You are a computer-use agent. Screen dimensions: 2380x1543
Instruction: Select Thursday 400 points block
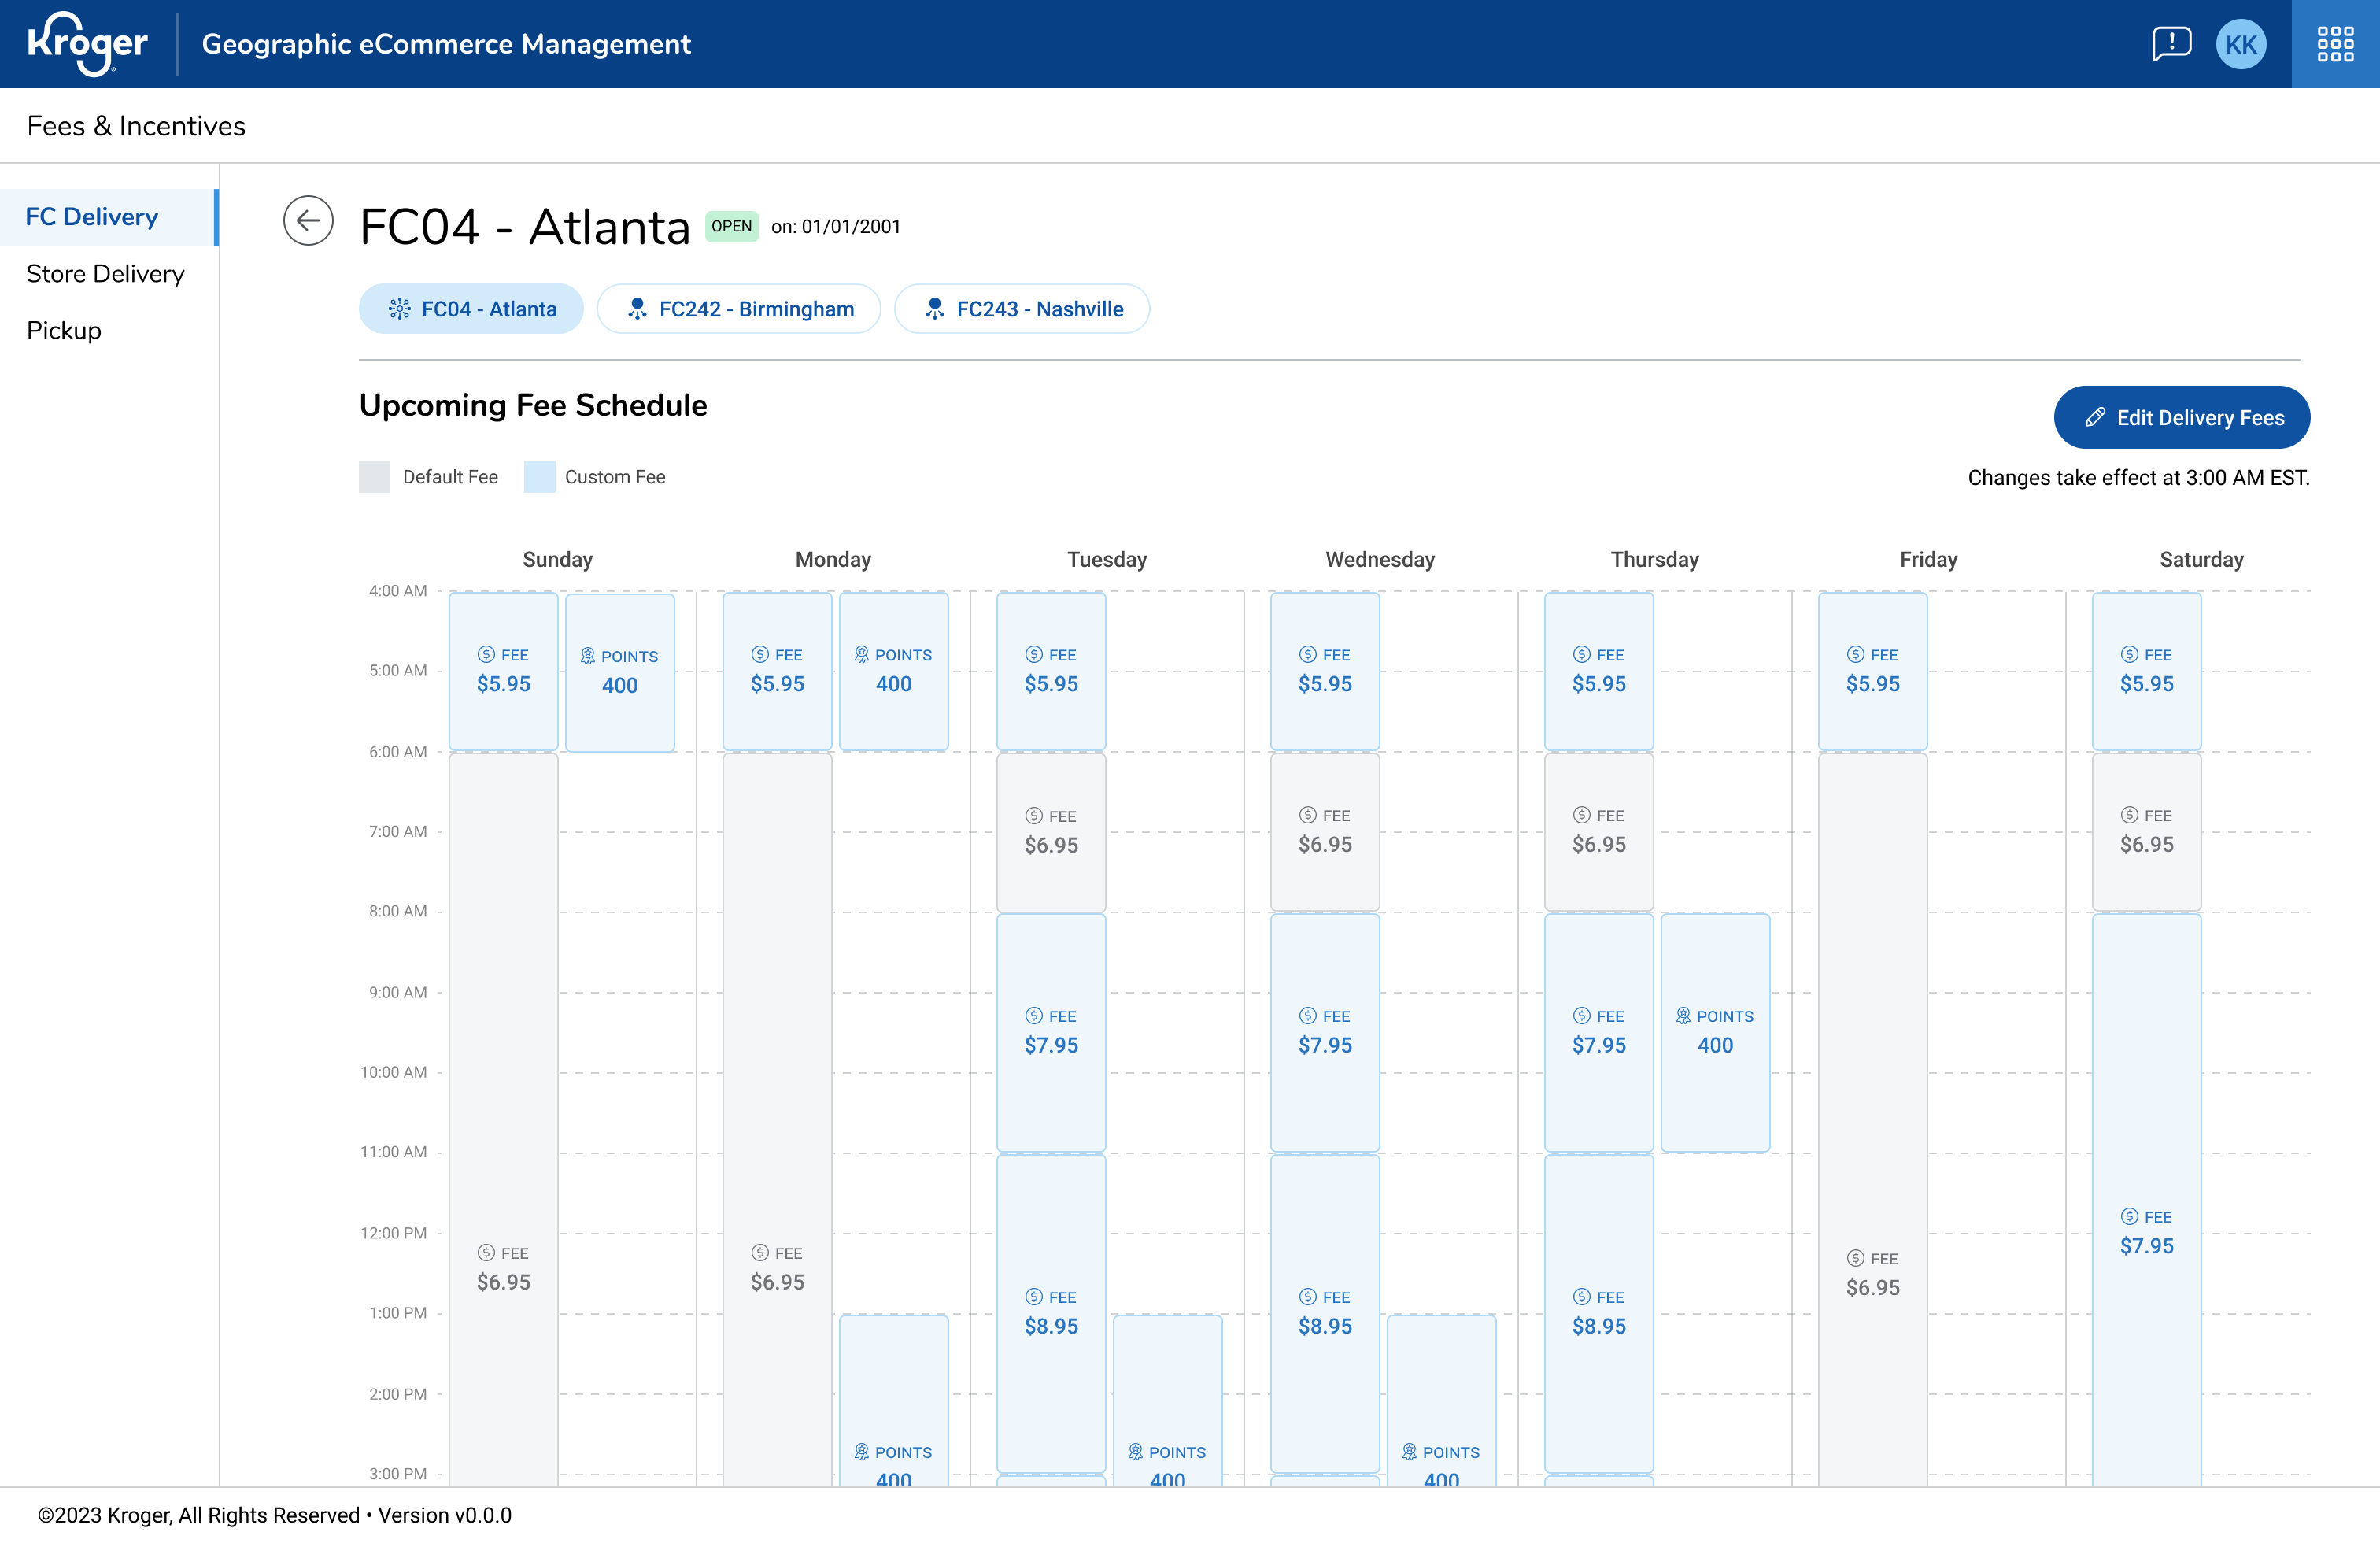coord(1715,1032)
